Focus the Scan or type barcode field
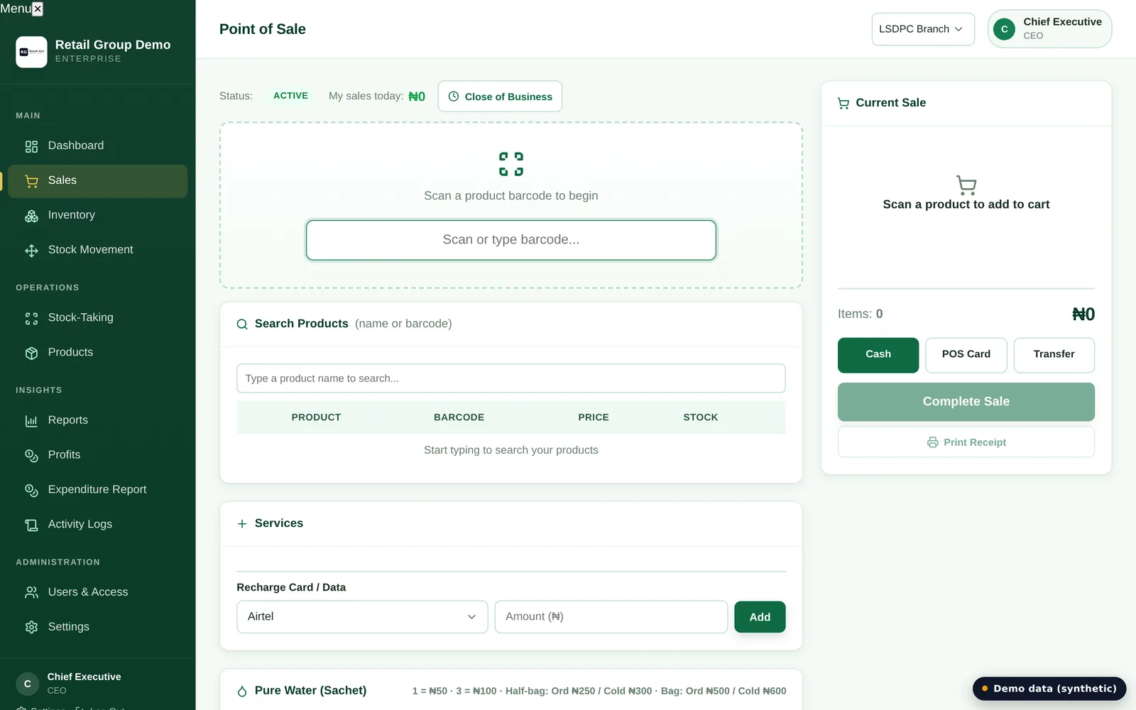Viewport: 1136px width, 710px height. [x=511, y=240]
